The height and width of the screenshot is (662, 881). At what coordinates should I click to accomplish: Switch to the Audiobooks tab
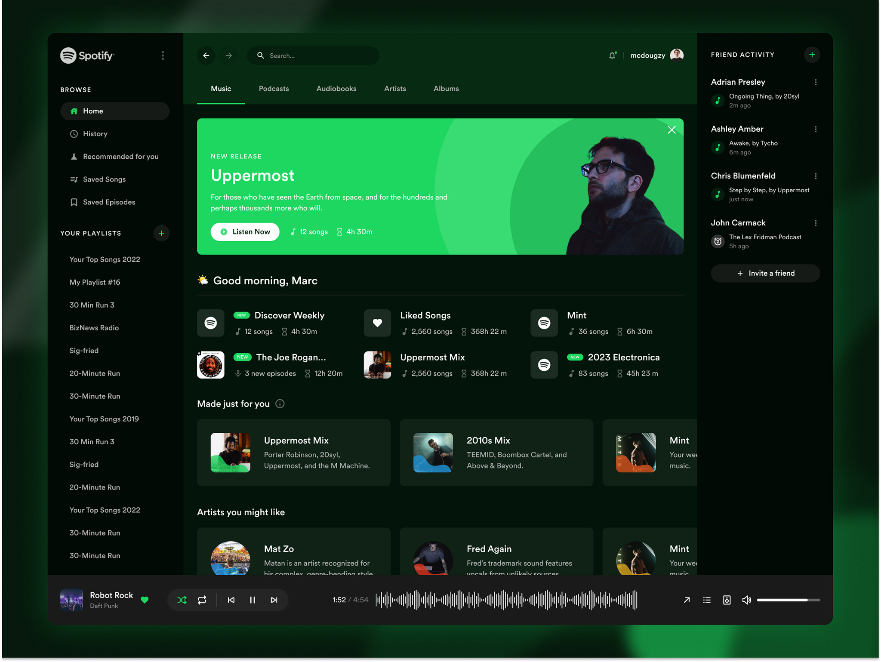336,89
